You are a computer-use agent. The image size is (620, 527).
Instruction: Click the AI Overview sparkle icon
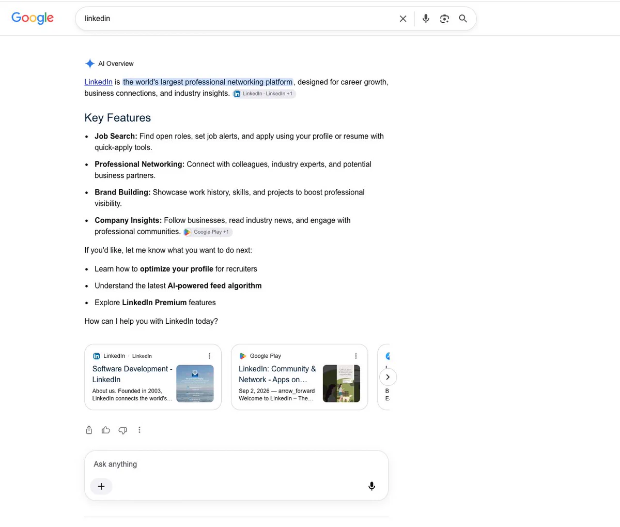point(90,64)
